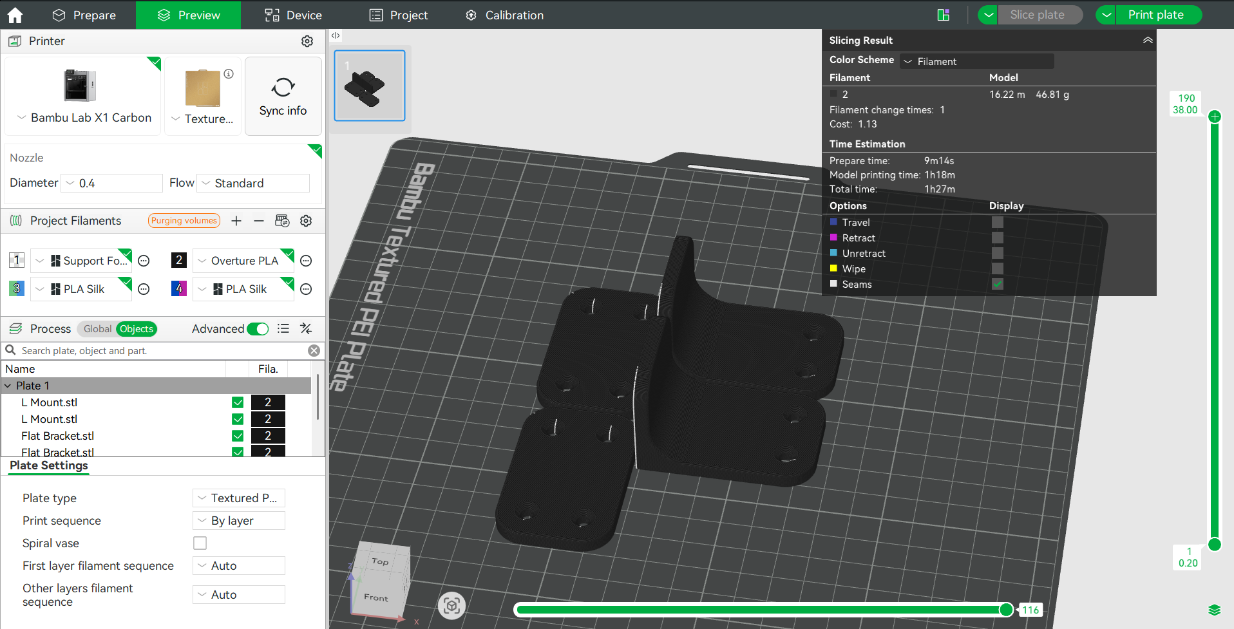Add a new project filament
1234x629 pixels.
(x=236, y=221)
